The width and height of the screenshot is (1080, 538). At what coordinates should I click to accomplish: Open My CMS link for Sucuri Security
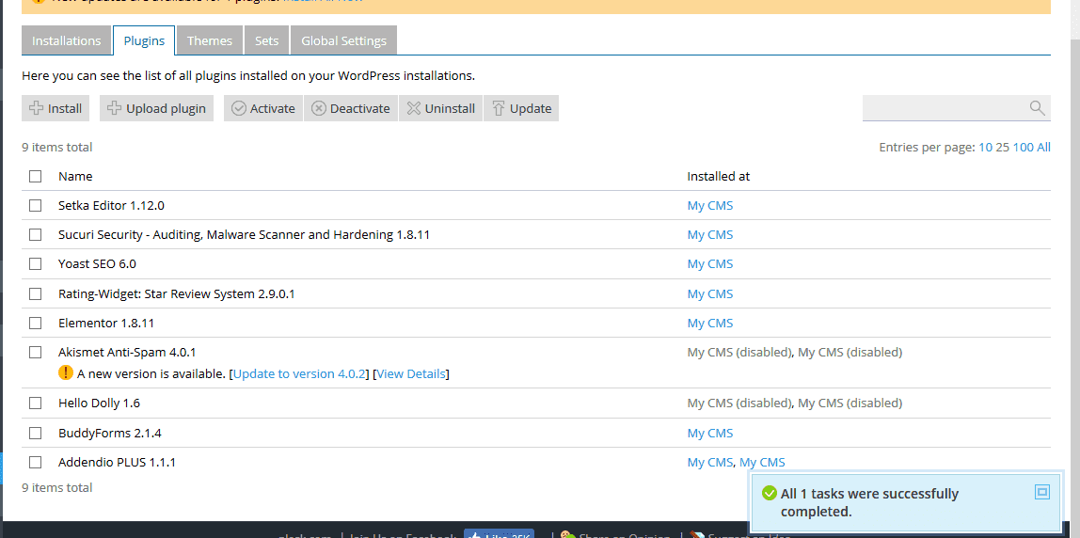click(x=710, y=235)
